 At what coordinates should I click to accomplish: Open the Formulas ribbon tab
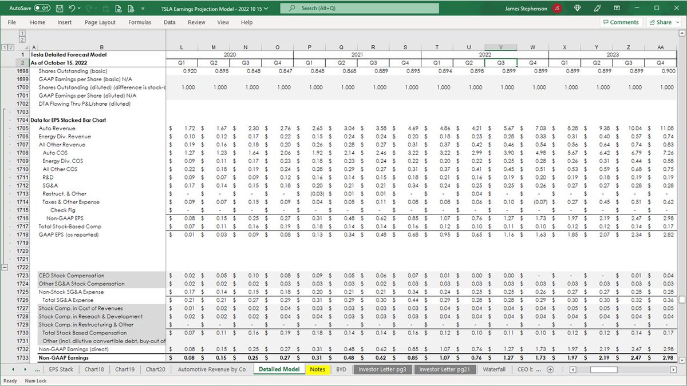[x=140, y=22]
